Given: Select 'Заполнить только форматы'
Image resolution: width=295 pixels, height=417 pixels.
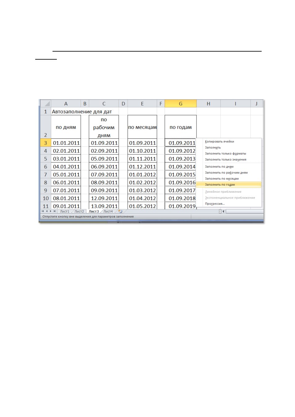Looking at the screenshot, I should pos(229,154).
